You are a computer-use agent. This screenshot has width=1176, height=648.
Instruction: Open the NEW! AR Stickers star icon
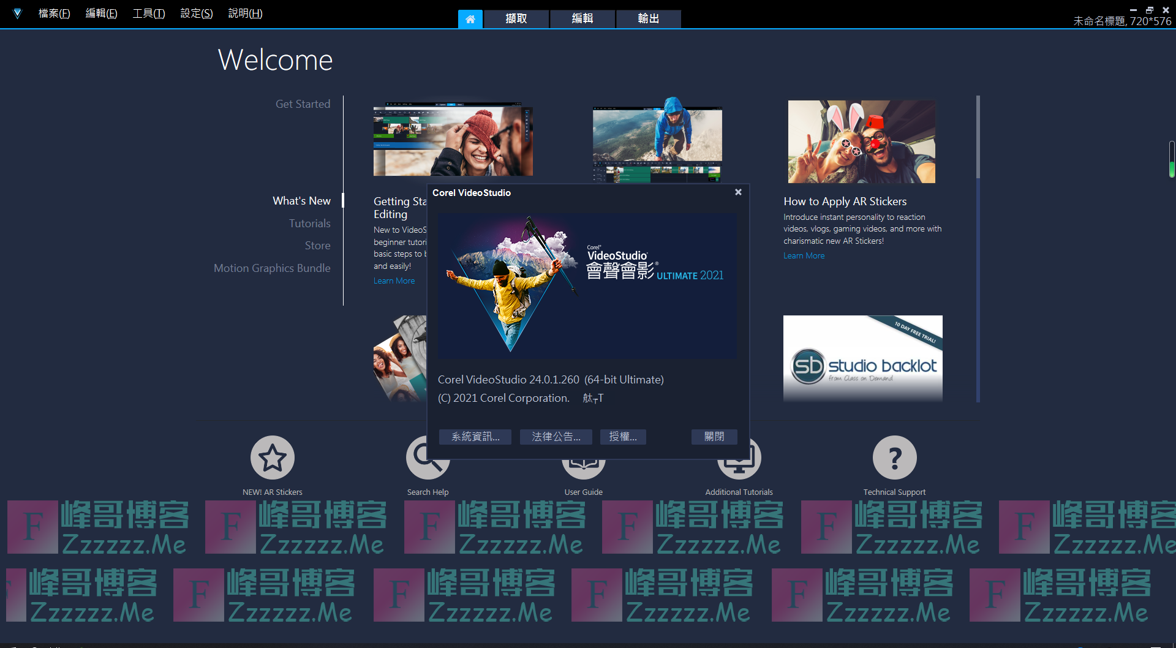click(272, 458)
